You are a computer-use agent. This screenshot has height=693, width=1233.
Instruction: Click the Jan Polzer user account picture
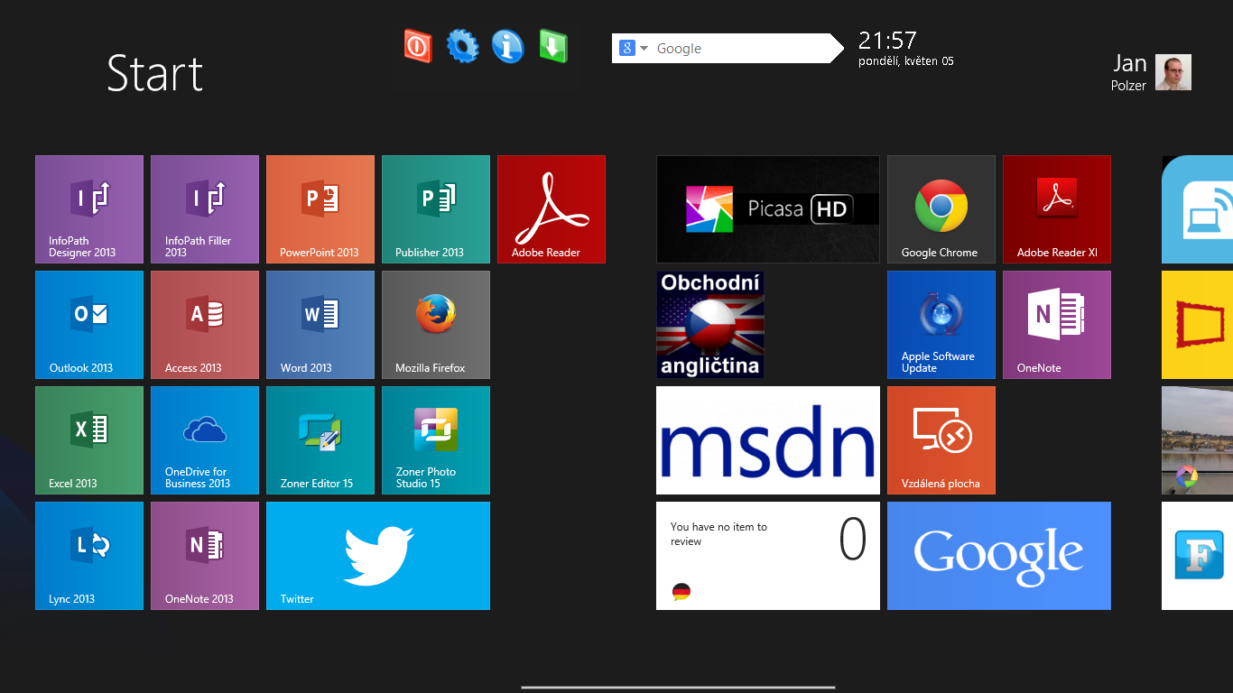[x=1173, y=72]
